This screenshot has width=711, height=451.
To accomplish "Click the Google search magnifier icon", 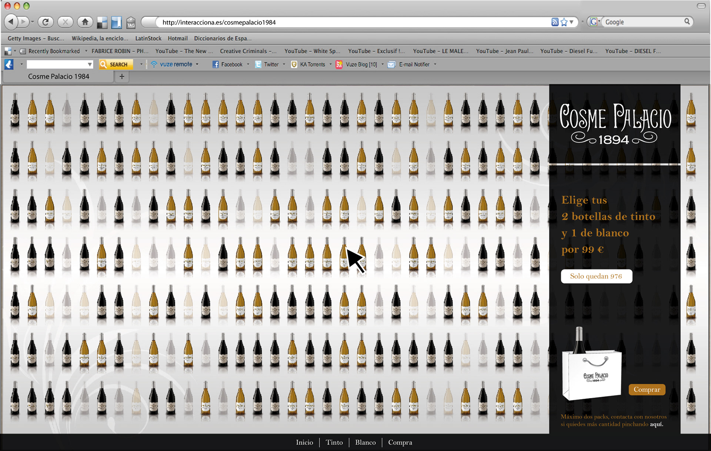I will (687, 21).
